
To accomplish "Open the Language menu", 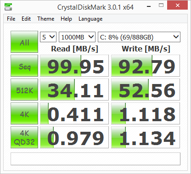I will (90, 19).
